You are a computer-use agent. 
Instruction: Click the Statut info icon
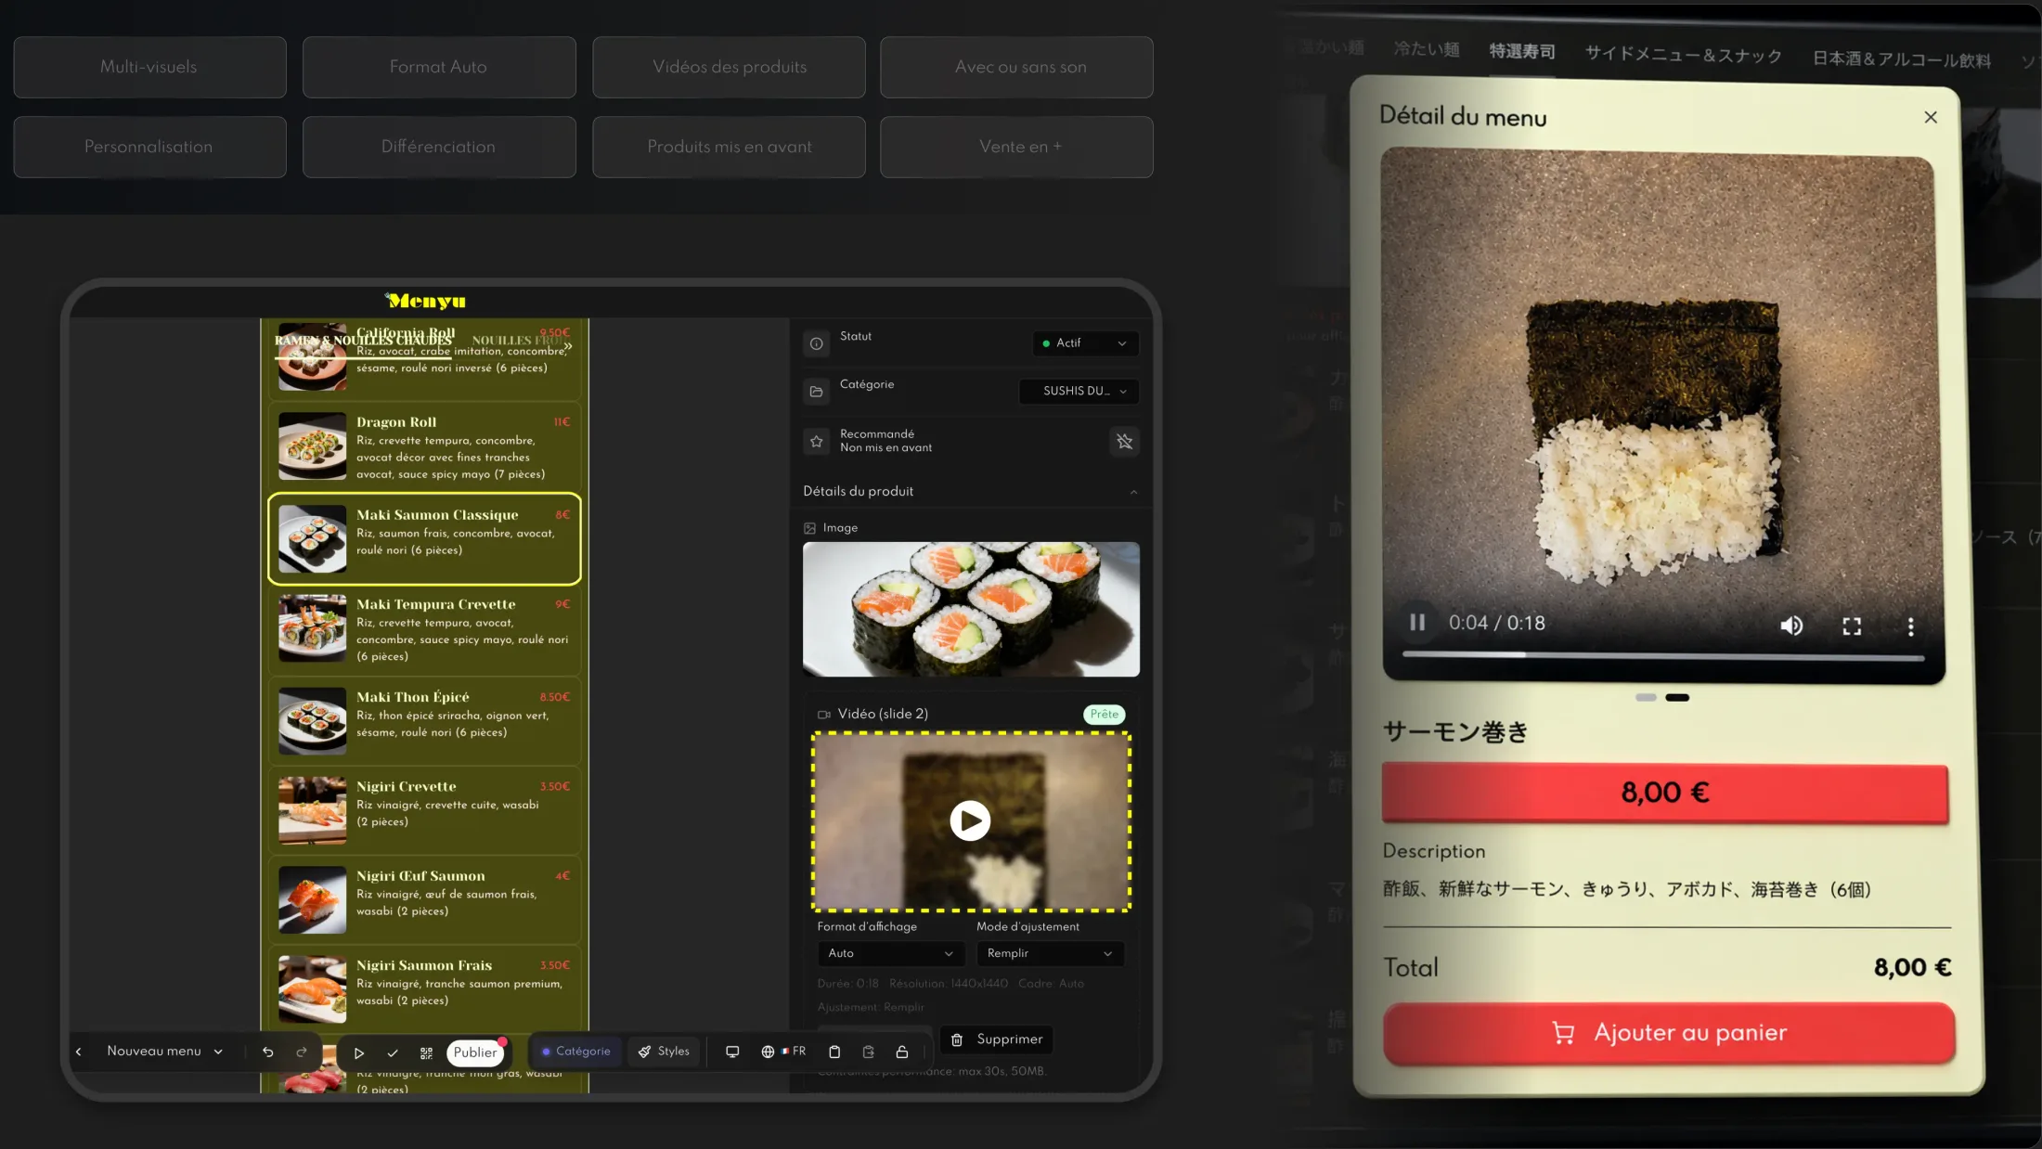(816, 343)
